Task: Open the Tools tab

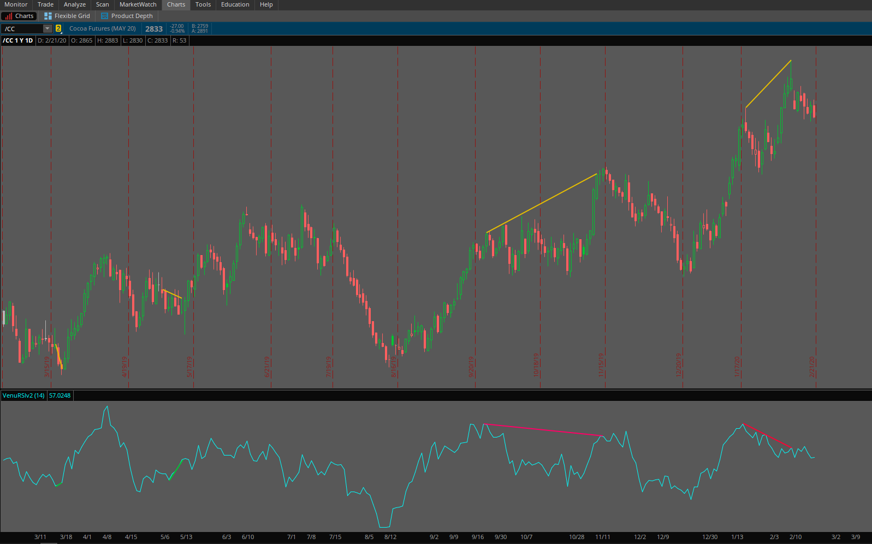Action: click(203, 4)
